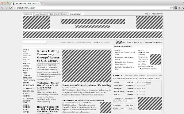Image resolution: width=184 pixels, height=114 pixels.
Task: Click the page icon in address bar
Action: pos(15,8)
